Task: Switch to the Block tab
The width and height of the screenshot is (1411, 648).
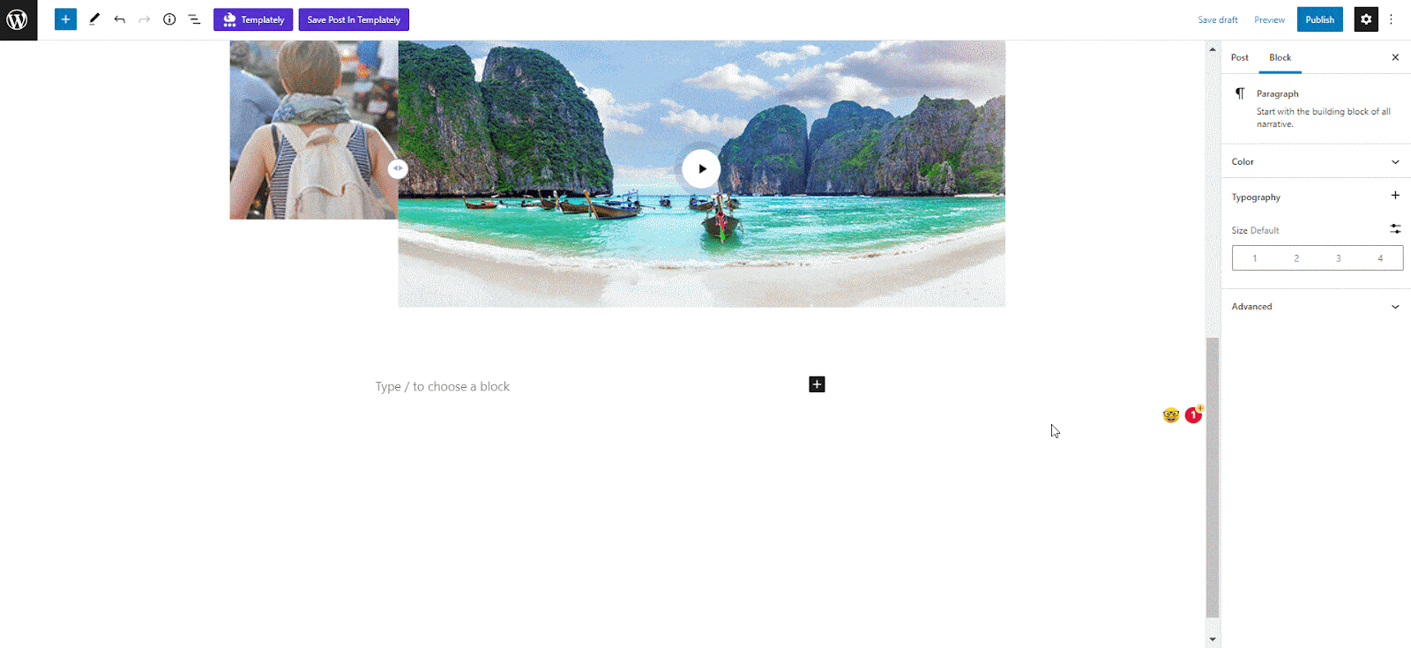Action: point(1280,57)
